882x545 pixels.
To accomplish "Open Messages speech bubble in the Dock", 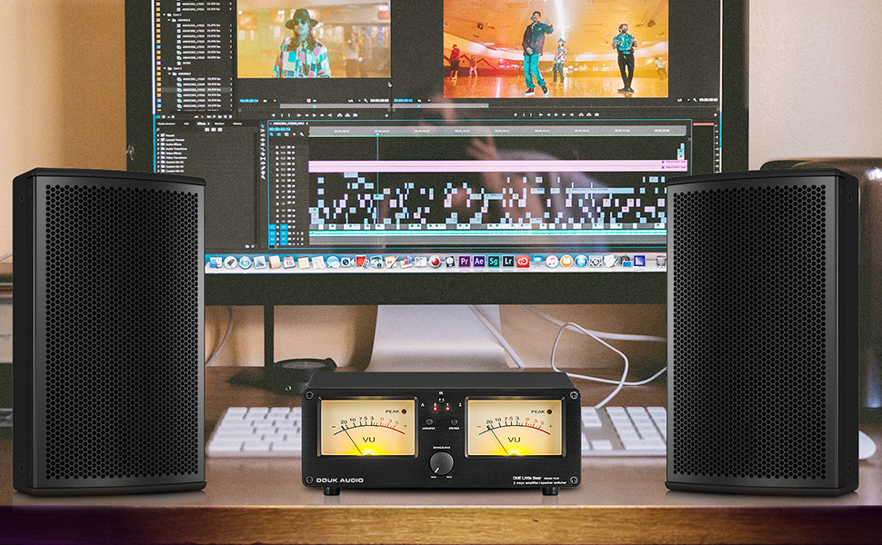I will (333, 263).
